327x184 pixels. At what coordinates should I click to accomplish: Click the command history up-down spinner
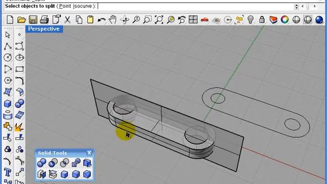[x=296, y=7]
